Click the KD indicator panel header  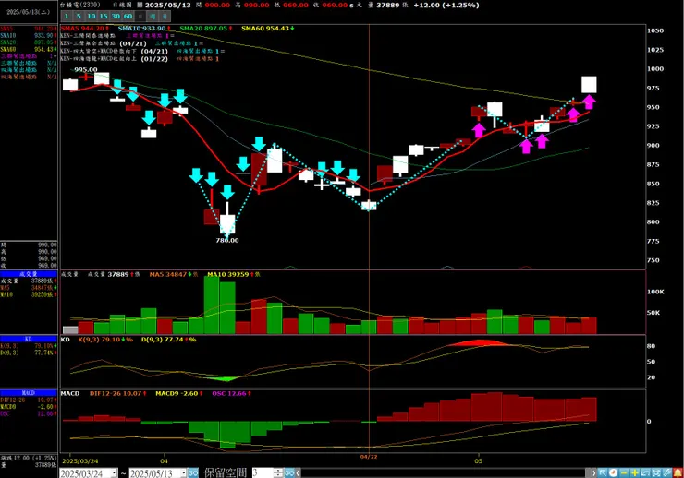[x=29, y=339]
